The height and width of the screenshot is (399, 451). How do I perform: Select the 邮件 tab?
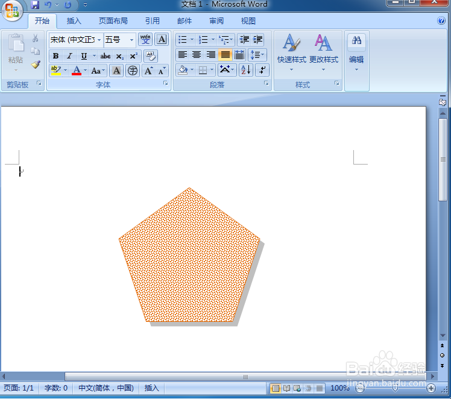click(184, 21)
